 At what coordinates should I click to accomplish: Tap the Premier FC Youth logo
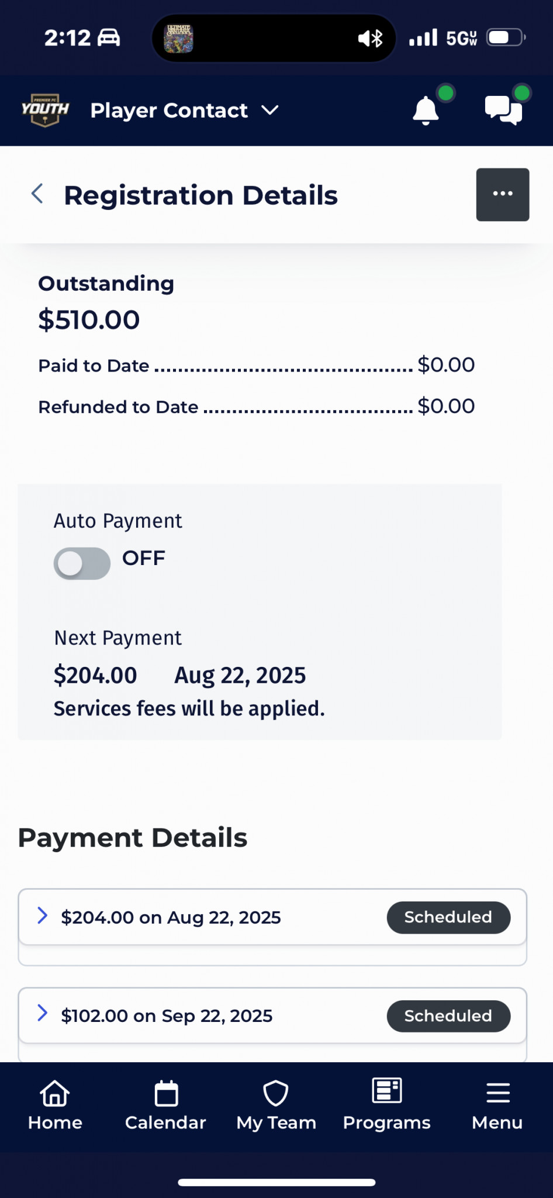pyautogui.click(x=45, y=110)
